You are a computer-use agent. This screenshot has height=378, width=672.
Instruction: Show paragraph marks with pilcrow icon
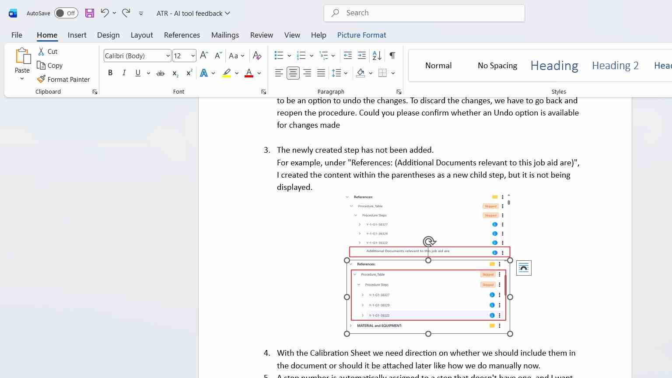[x=392, y=56]
